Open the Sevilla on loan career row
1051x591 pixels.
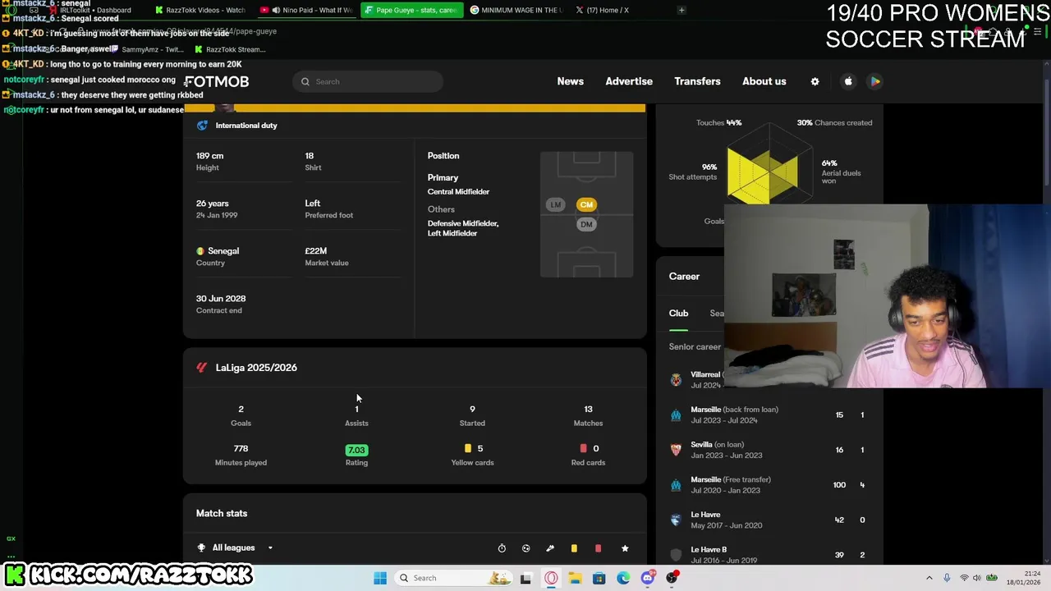769,450
